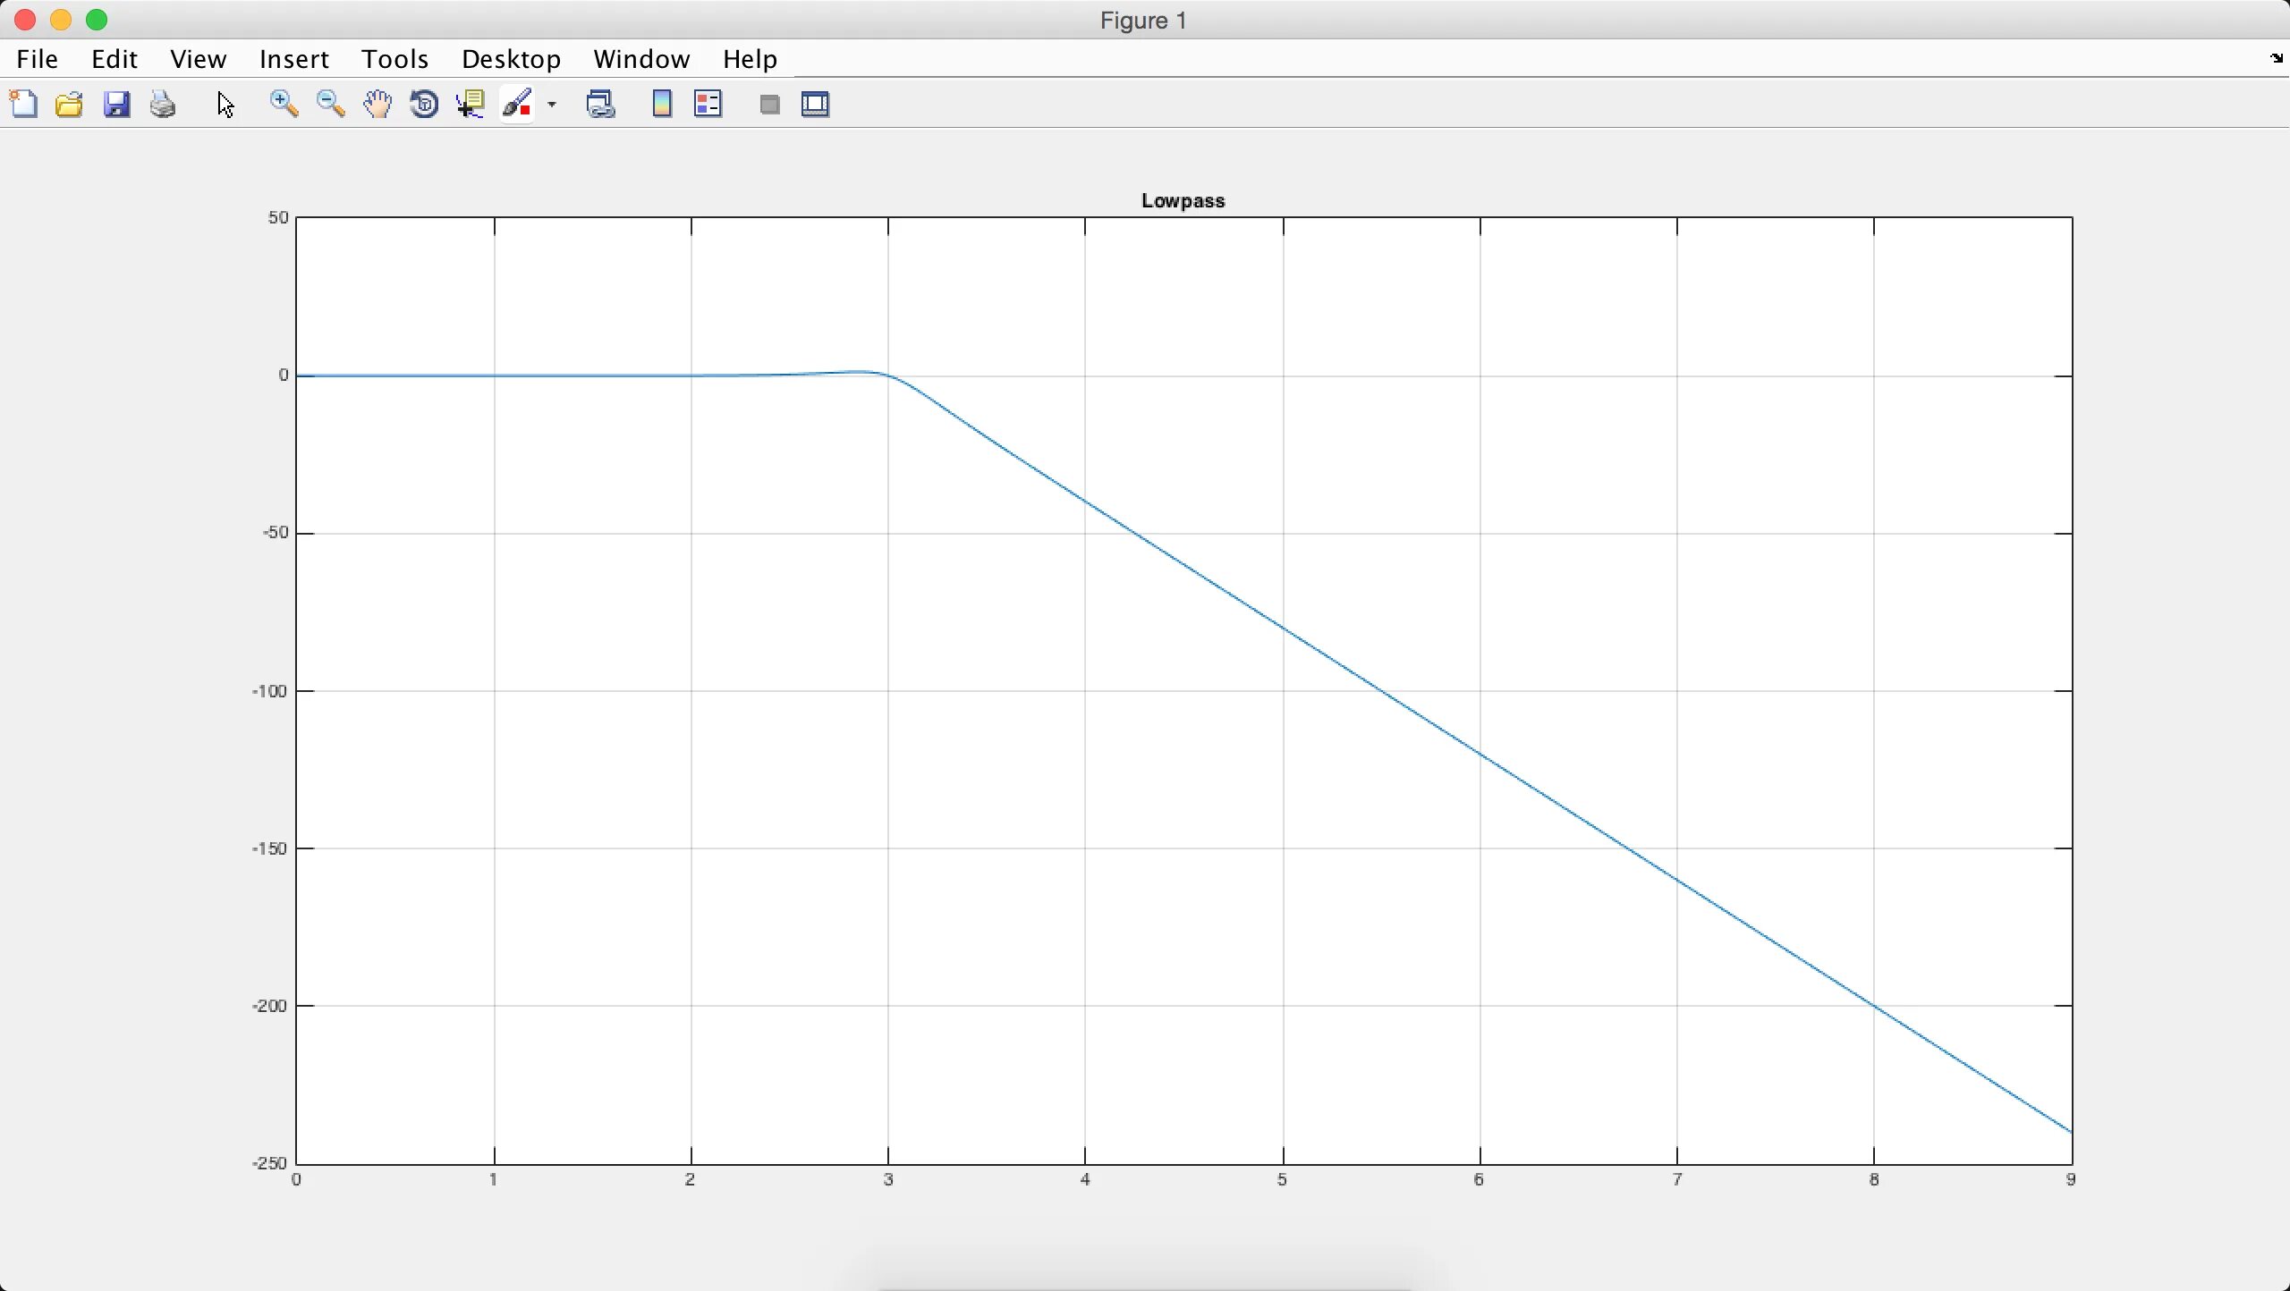Click the Insert Legend button
Screen dimensions: 2290x1291
(x=708, y=105)
